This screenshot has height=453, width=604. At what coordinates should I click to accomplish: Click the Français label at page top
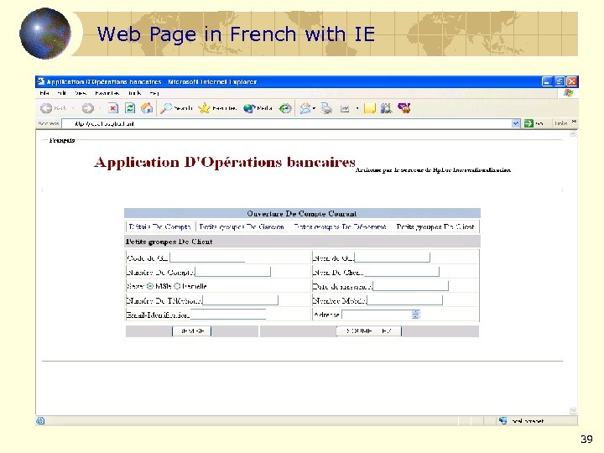(62, 140)
